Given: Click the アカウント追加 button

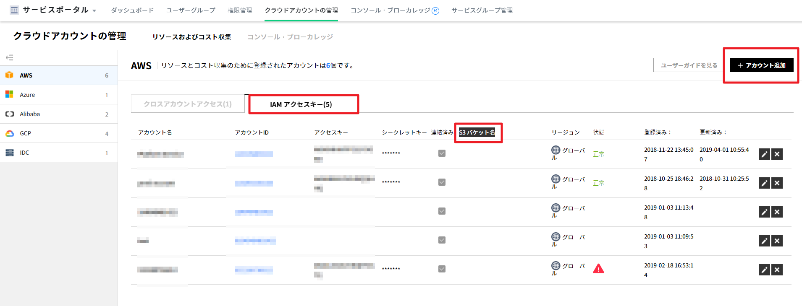Looking at the screenshot, I should tap(761, 65).
